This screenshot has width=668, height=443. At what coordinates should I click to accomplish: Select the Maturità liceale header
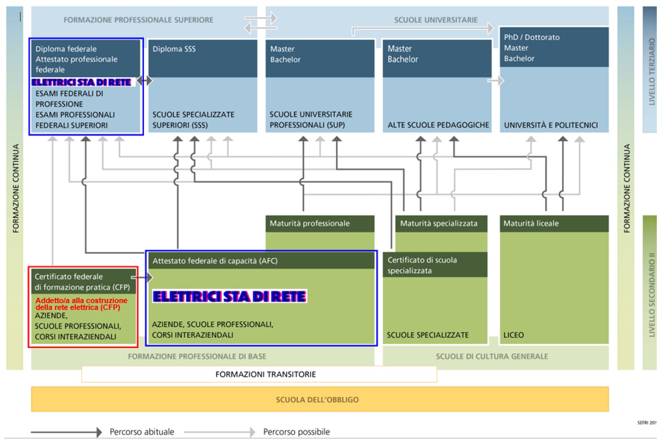[554, 224]
